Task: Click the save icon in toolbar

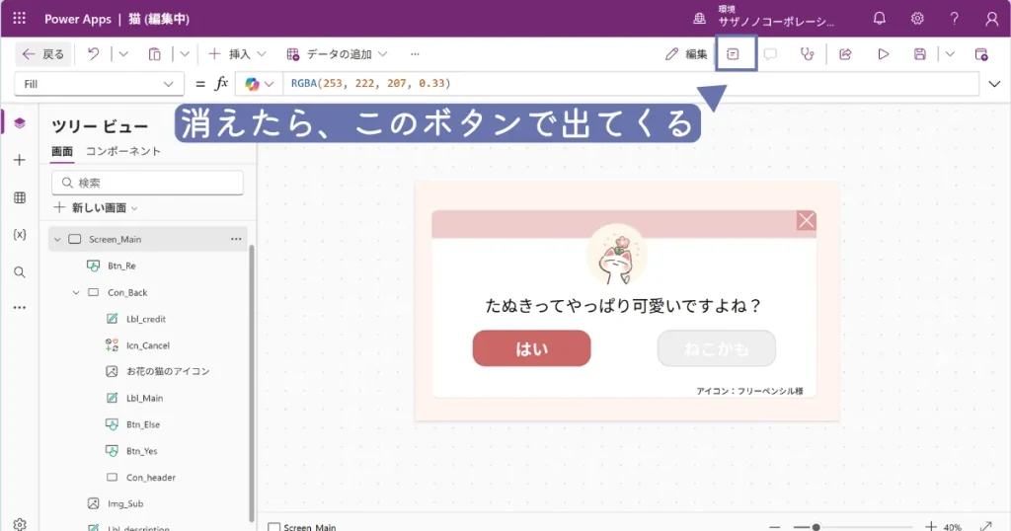Action: (920, 54)
